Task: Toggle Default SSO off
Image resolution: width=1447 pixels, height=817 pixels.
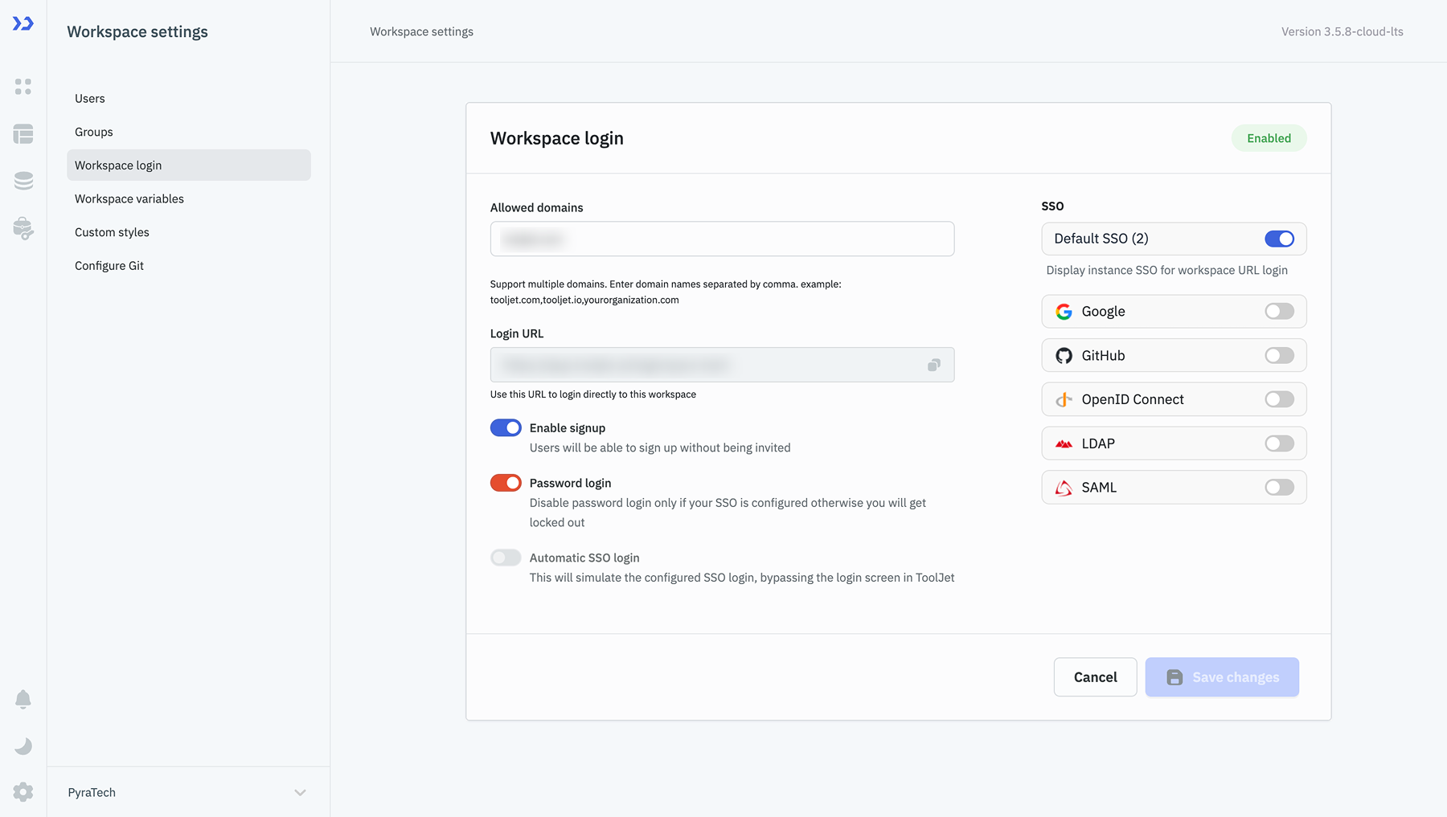Action: 1280,239
